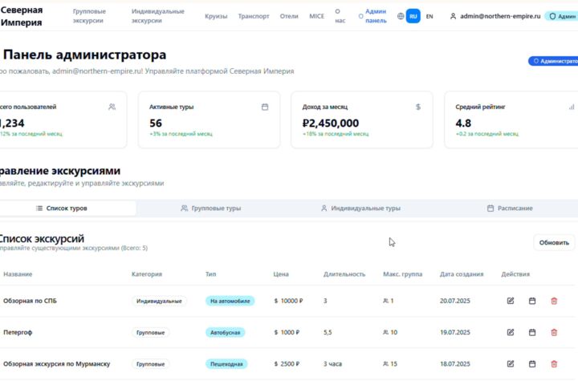Click the chart icon in Средний рейтинг card
The height and width of the screenshot is (385, 578).
pyautogui.click(x=572, y=107)
